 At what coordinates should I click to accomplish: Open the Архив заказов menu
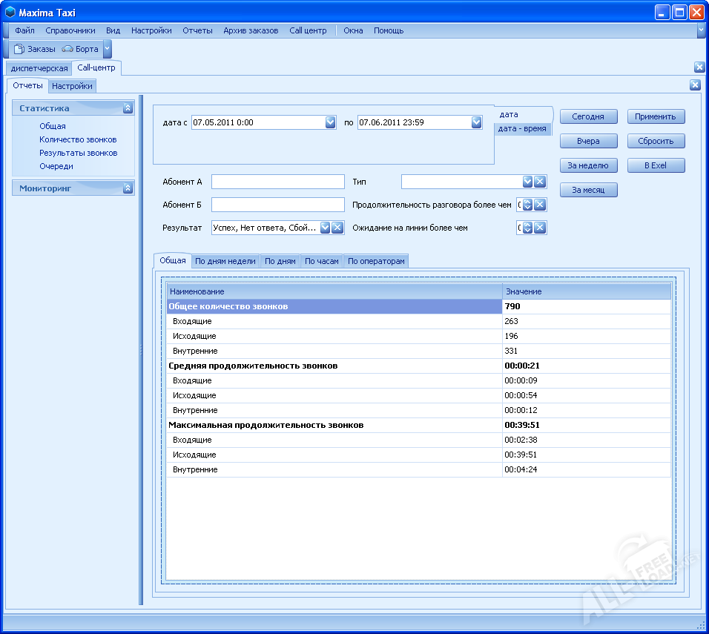click(251, 30)
